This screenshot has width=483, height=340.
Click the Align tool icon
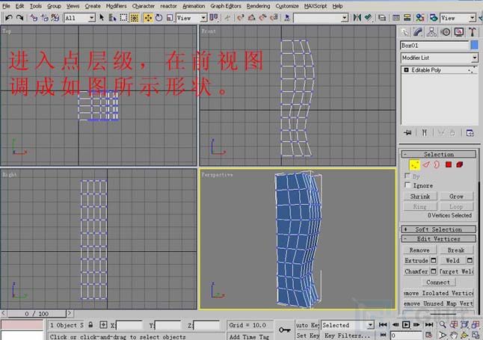coord(368,18)
